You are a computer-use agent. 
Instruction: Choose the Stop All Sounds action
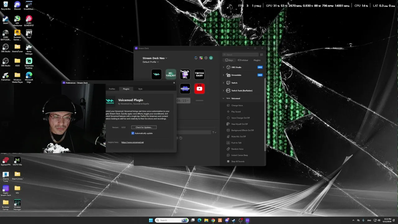pos(238,161)
